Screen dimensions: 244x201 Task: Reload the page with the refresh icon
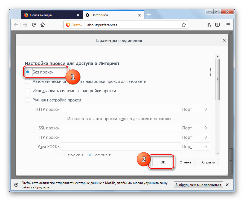point(34,25)
